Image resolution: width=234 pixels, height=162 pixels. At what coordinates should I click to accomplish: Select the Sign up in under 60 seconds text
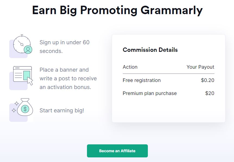click(x=64, y=47)
